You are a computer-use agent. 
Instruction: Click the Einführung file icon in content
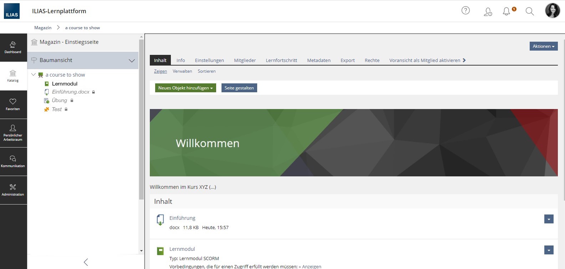click(161, 220)
